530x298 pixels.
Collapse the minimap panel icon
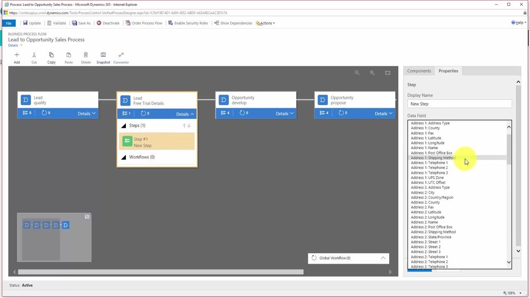87,217
